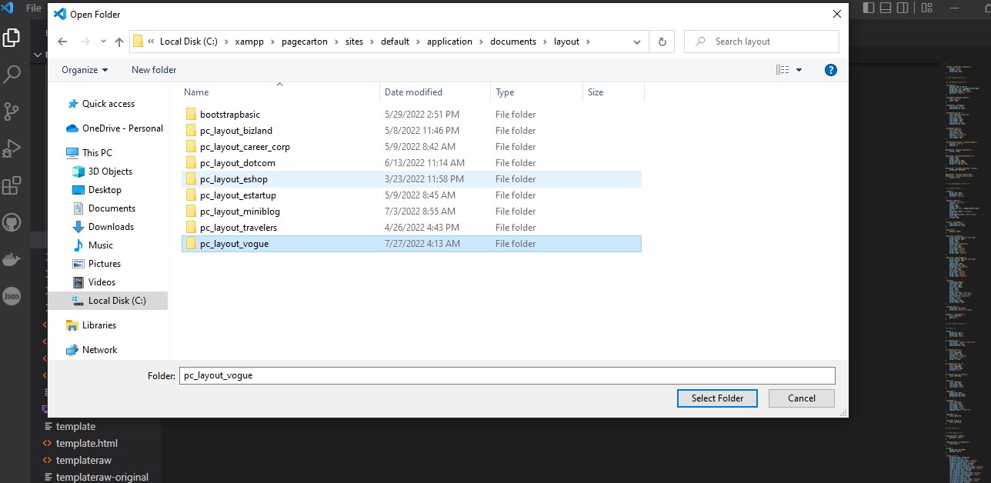Viewport: 991px width, 483px height.
Task: Open templateraw file in VS Code explorer
Action: [83, 460]
